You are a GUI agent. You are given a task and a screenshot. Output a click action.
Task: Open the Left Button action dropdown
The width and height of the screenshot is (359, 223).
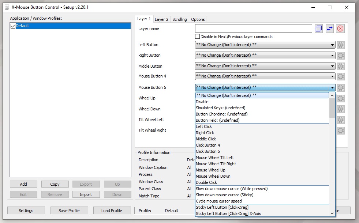[x=265, y=45]
